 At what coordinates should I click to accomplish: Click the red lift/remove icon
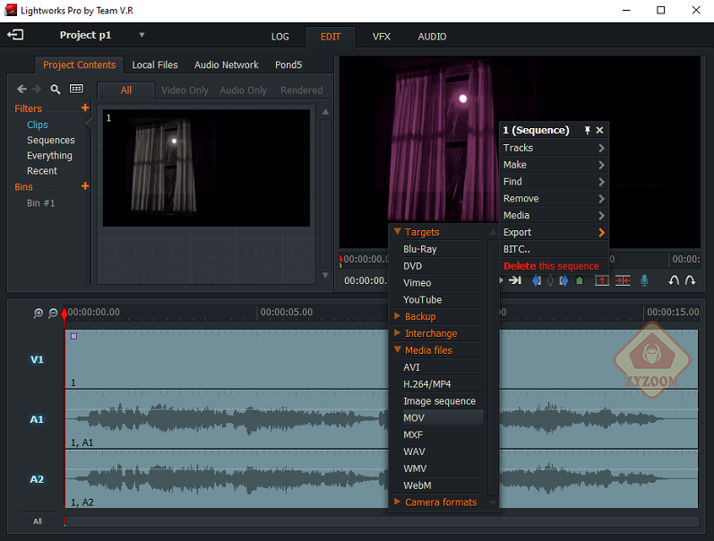[x=601, y=280]
